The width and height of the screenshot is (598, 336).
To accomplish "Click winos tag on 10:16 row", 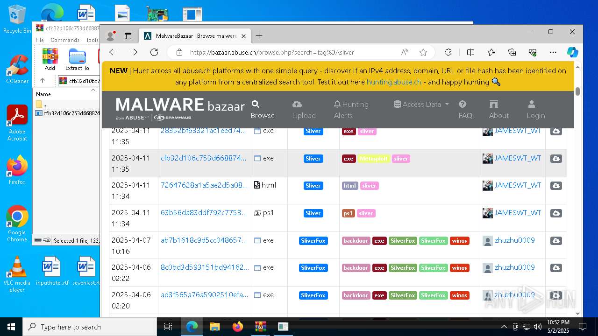I will coord(459,241).
